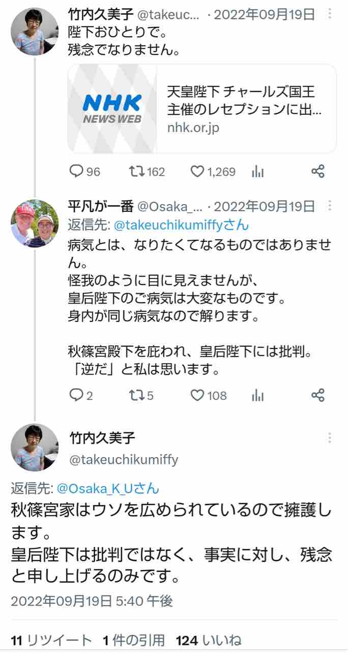Retweet the first tweet with 162 retweets
Viewport: 348px width, 653px height.
[x=135, y=172]
